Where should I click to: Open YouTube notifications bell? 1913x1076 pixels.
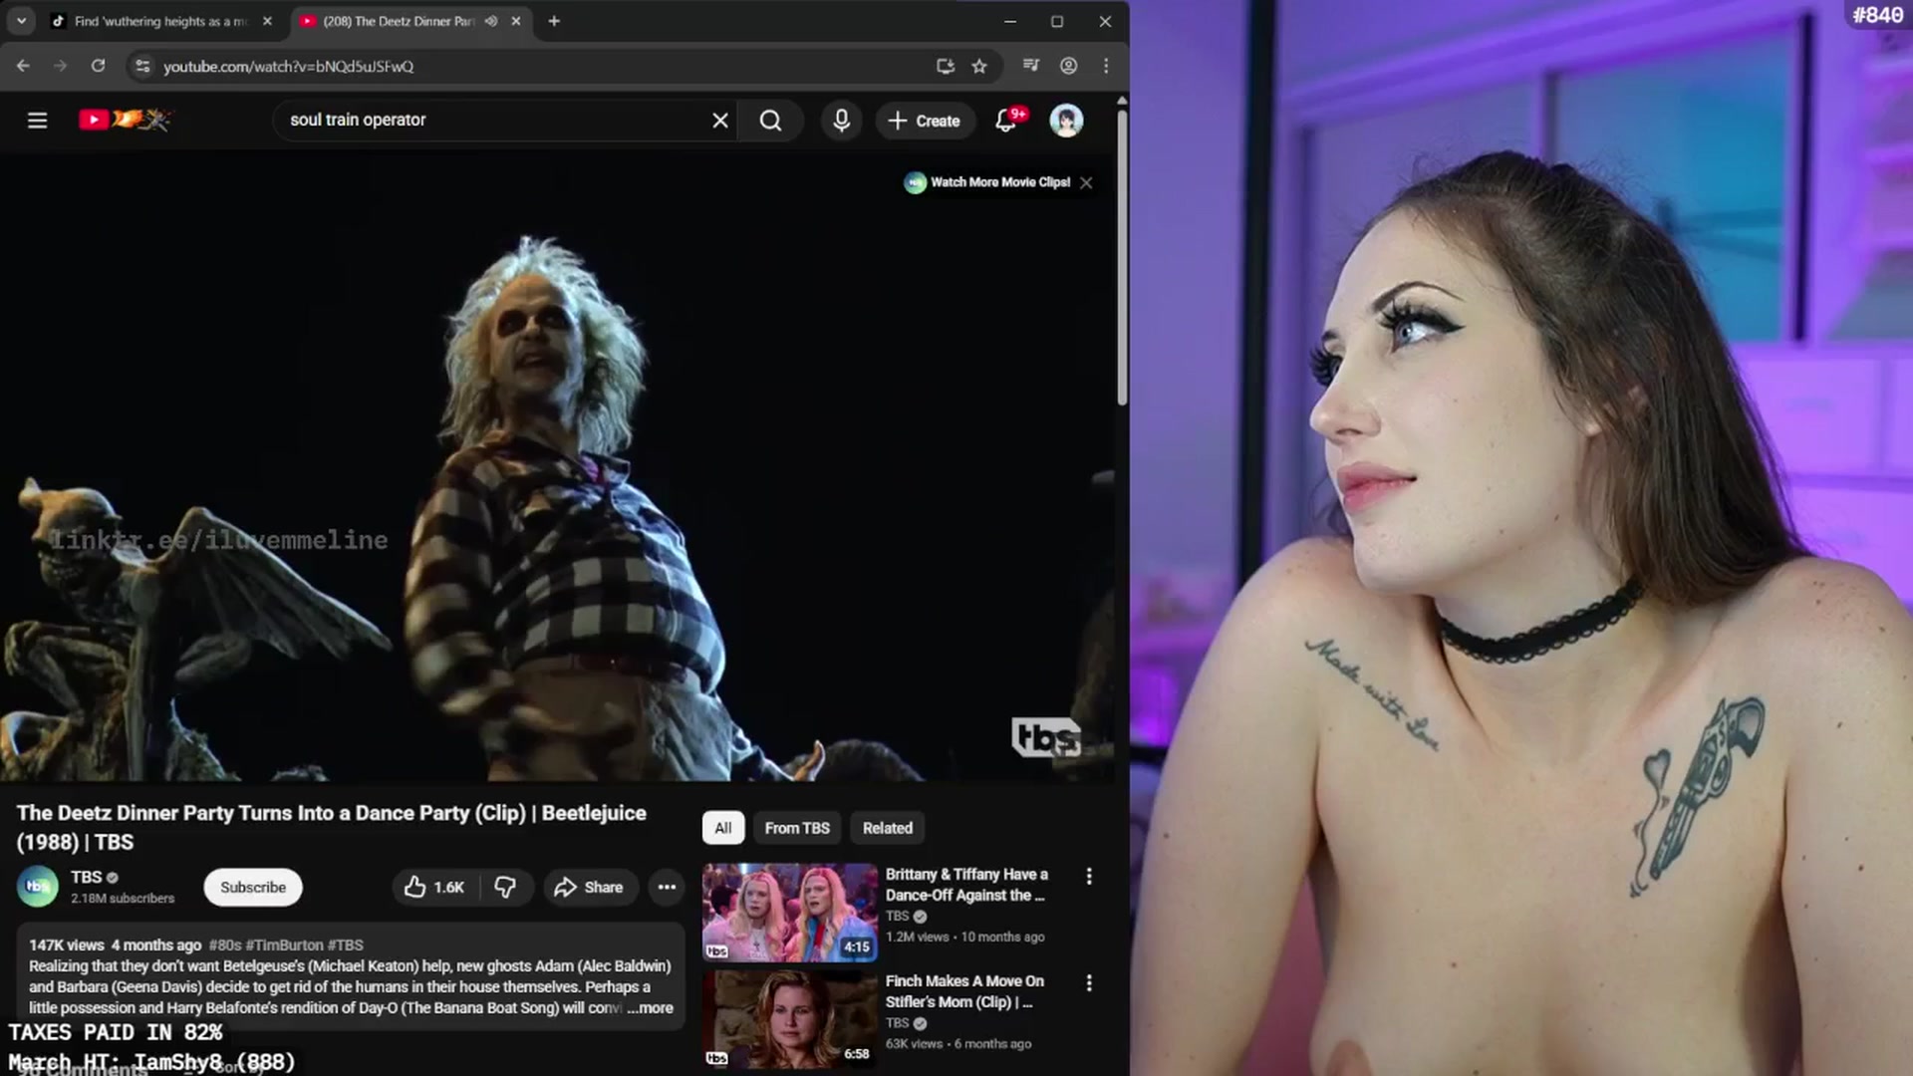[x=1006, y=121]
